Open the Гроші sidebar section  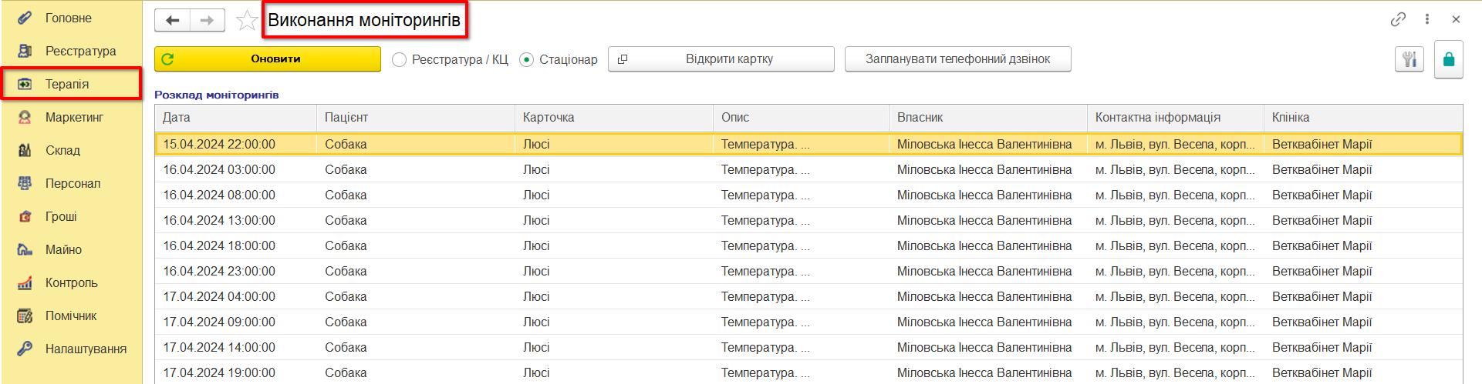click(x=61, y=216)
